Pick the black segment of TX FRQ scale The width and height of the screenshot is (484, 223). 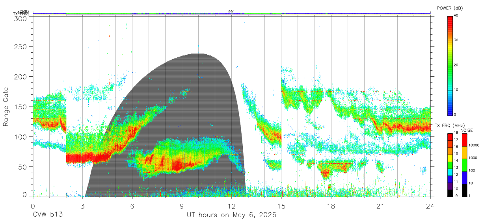click(450, 193)
